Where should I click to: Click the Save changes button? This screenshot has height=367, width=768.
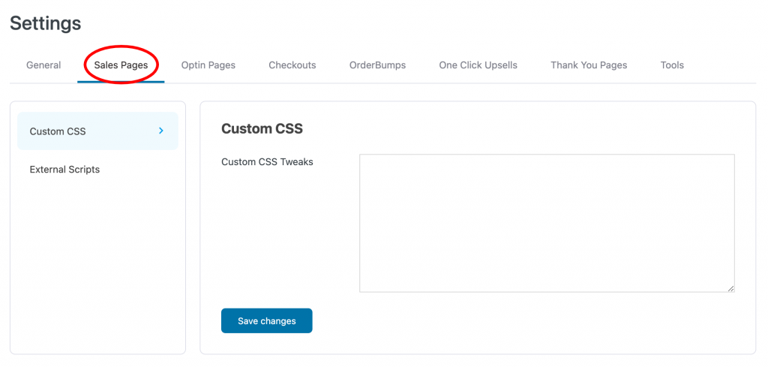pyautogui.click(x=266, y=321)
